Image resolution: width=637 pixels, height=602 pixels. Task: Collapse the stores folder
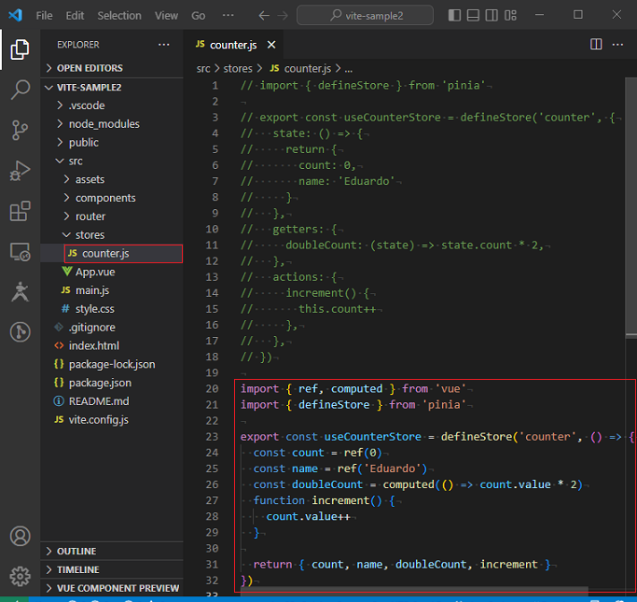click(112, 235)
